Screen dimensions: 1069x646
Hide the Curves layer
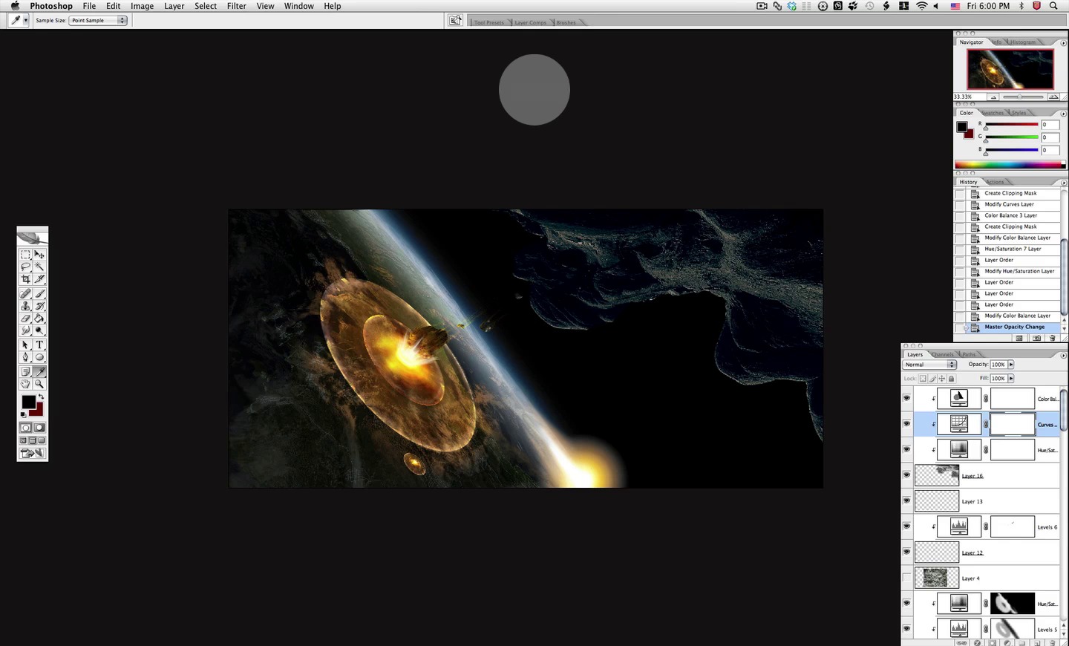point(906,423)
